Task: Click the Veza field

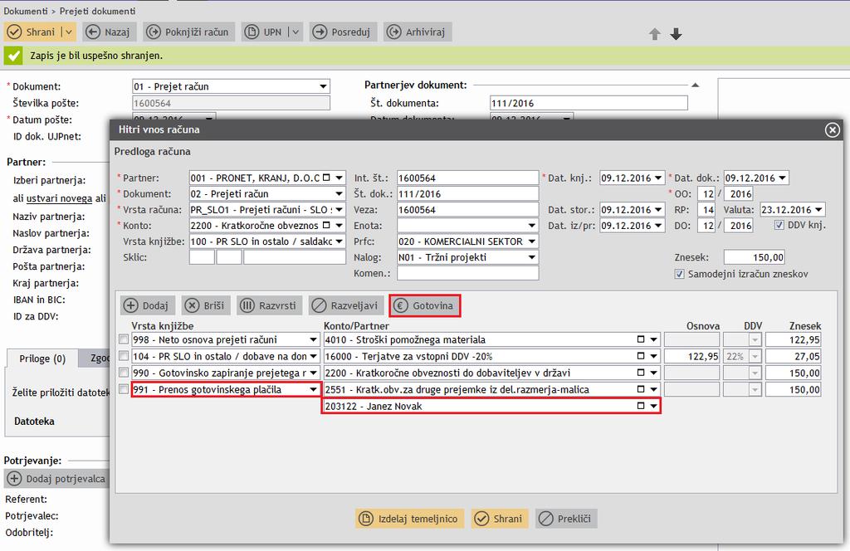Action: tap(468, 210)
